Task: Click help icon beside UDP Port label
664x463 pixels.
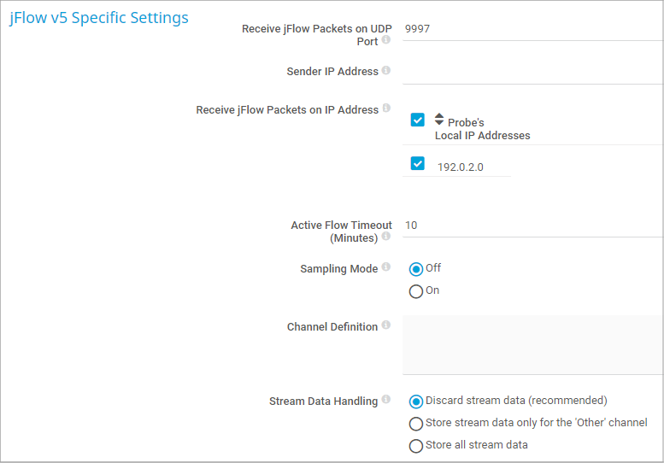Action: coord(386,40)
